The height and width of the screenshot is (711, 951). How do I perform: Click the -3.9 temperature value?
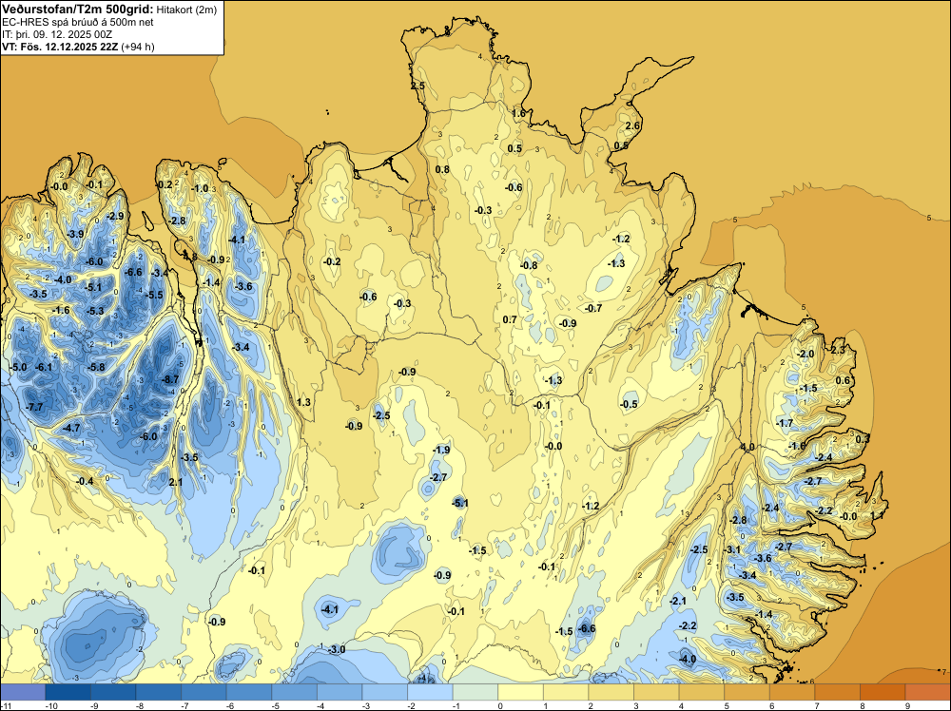75,234
